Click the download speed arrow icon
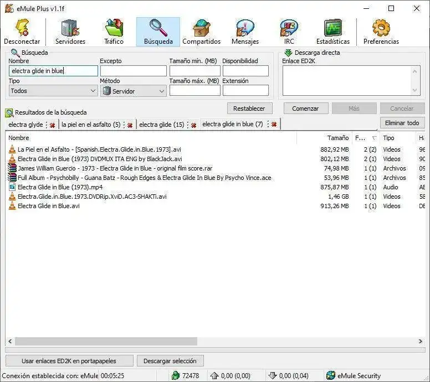430x382 pixels. click(272, 375)
